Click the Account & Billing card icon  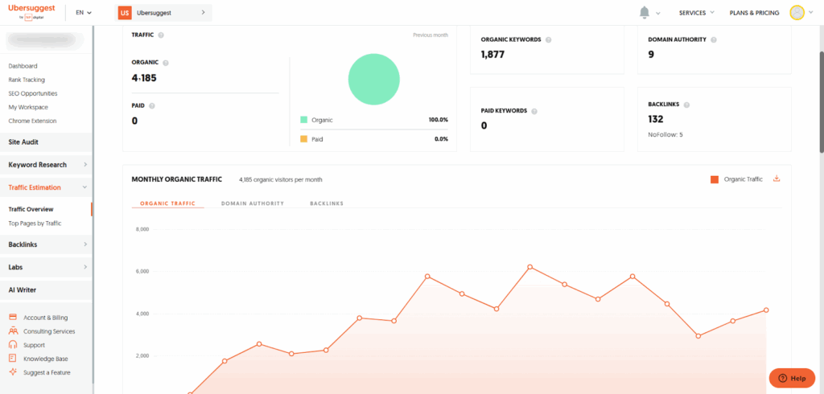[13, 318]
